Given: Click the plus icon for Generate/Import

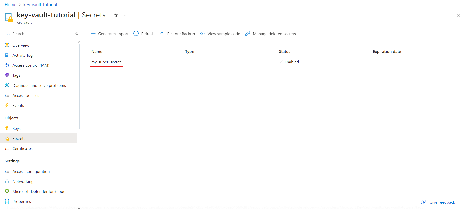Looking at the screenshot, I should click(x=93, y=33).
